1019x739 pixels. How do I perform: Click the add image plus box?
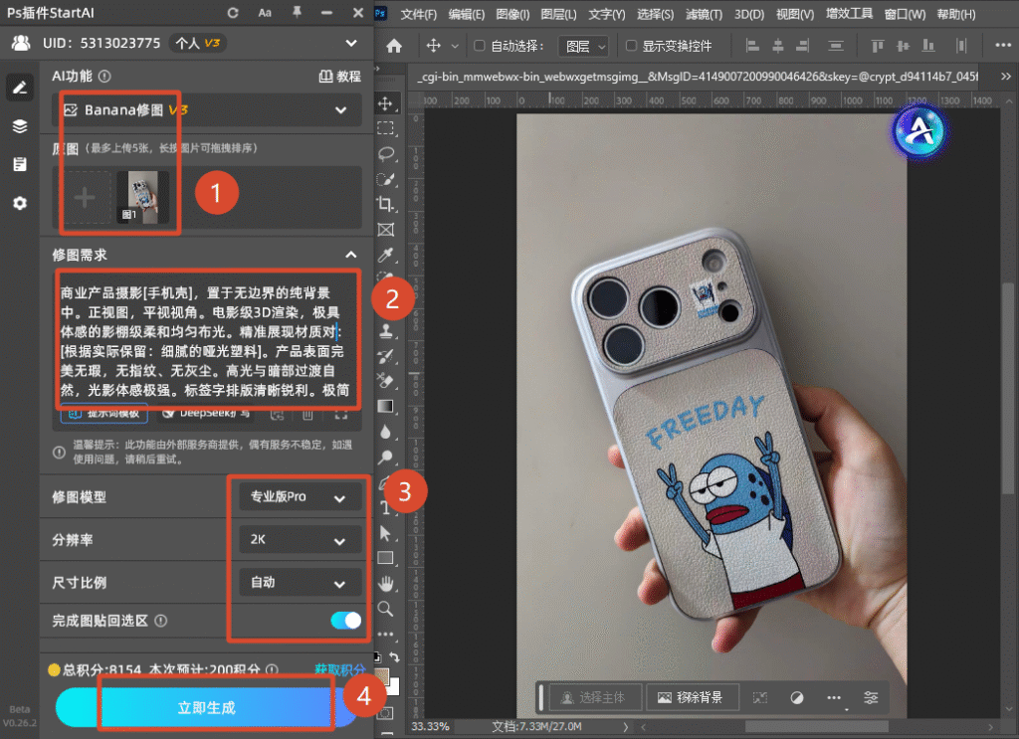(x=85, y=197)
